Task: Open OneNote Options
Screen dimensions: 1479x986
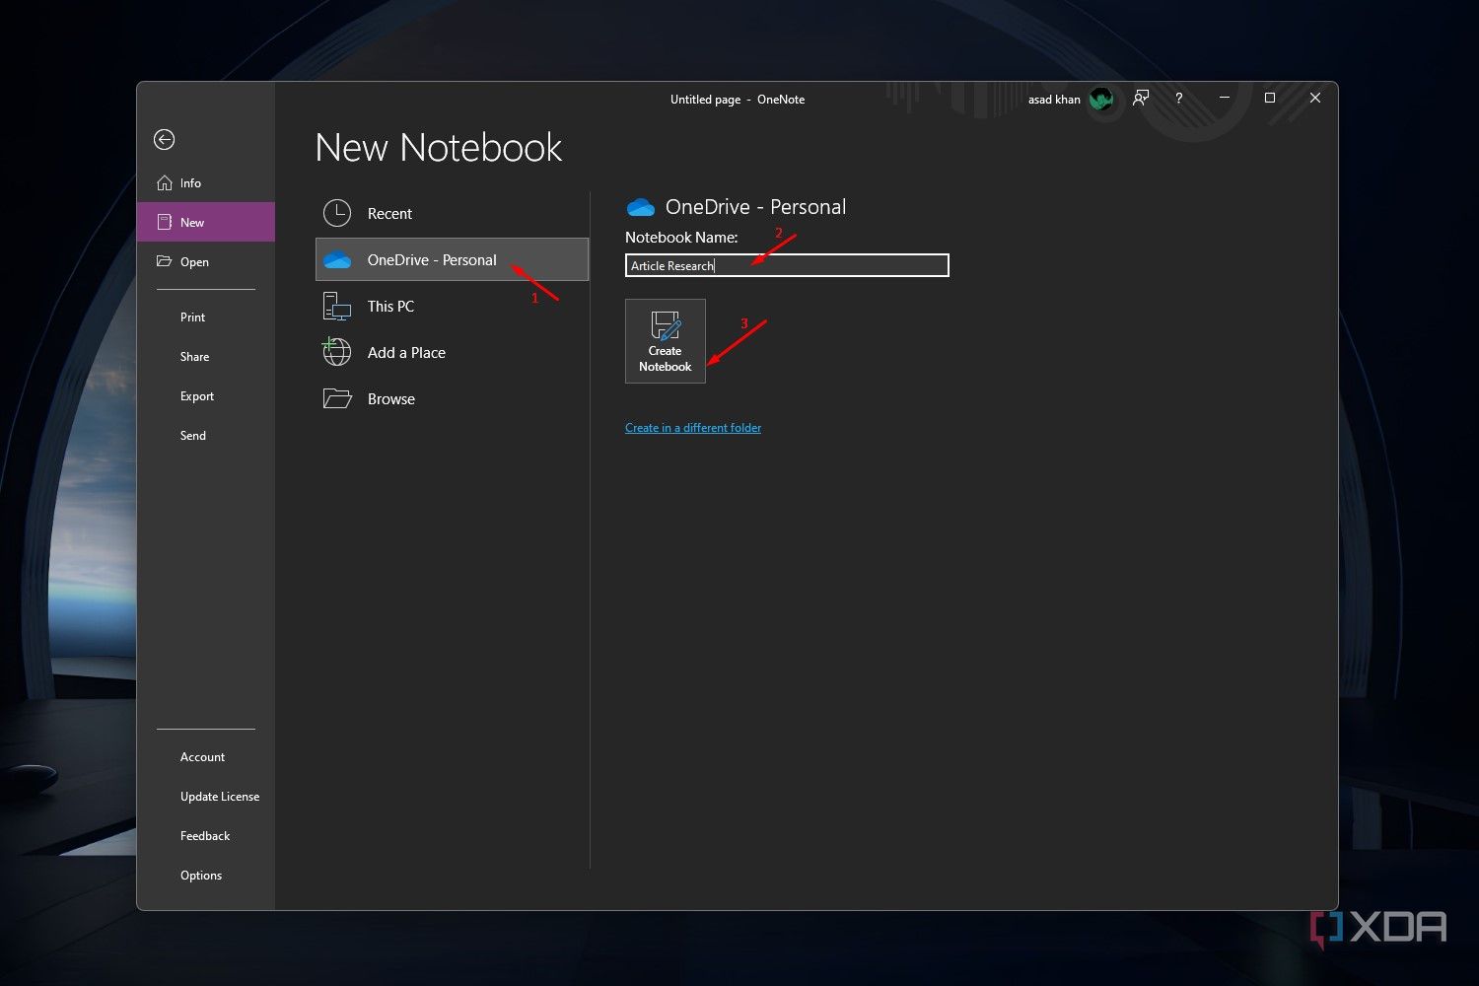Action: click(x=201, y=876)
